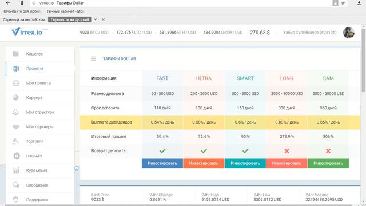366x206 pixels.
Task: Click the DASH / USD ticker
Action: point(222,33)
